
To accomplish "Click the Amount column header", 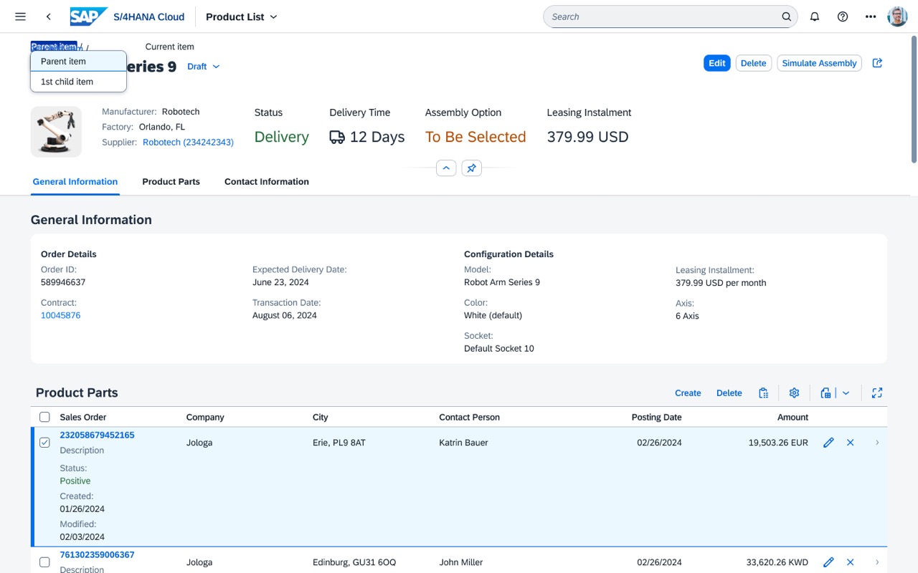I will pyautogui.click(x=792, y=417).
